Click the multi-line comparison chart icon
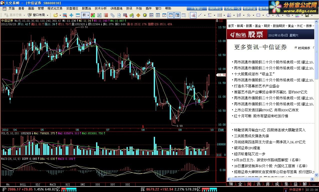 click(x=151, y=15)
